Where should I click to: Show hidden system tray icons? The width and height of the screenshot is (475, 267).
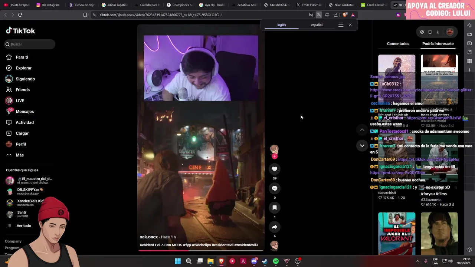pos(417,261)
